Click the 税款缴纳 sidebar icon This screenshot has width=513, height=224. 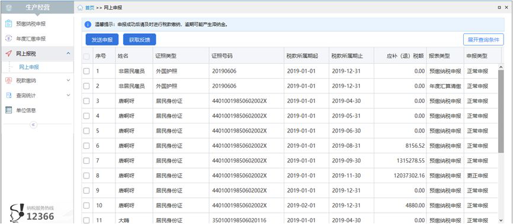pyautogui.click(x=9, y=80)
